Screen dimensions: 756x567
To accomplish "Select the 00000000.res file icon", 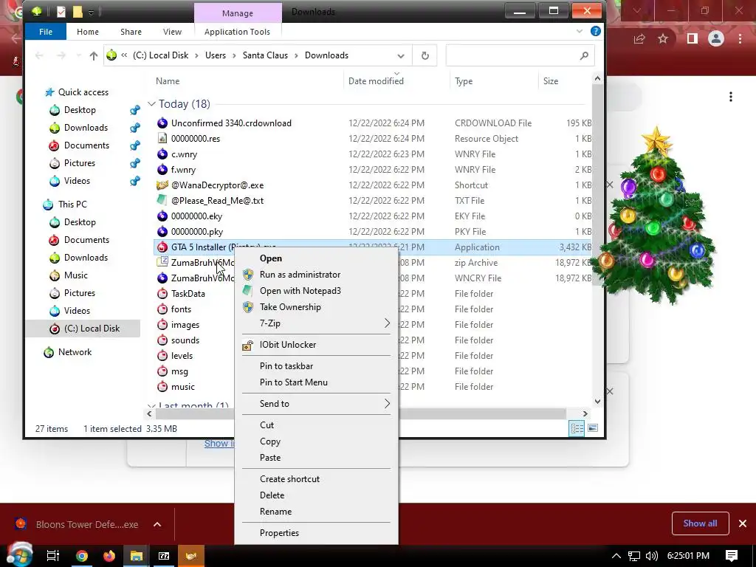I will (x=162, y=138).
